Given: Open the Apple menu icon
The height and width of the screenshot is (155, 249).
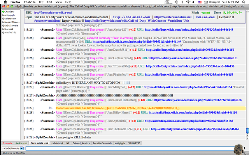Looking at the screenshot, I should (x=5, y=2).
